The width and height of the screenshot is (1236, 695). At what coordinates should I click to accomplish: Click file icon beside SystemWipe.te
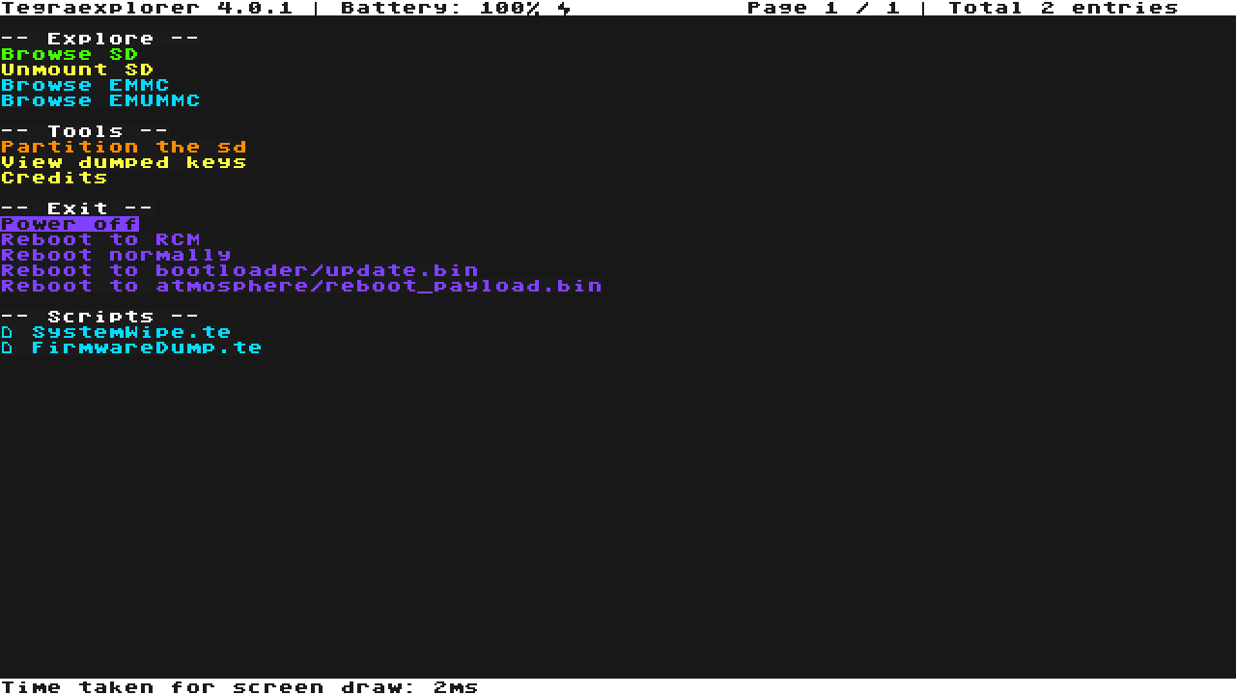pos(8,332)
